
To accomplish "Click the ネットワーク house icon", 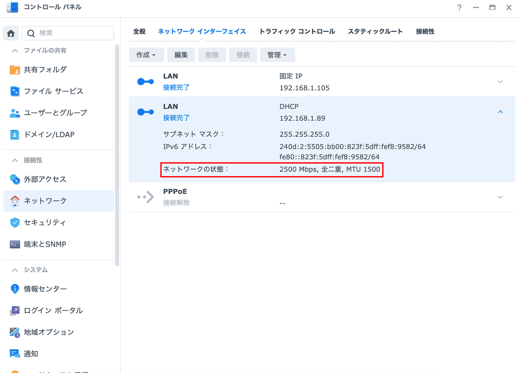I will click(x=15, y=201).
